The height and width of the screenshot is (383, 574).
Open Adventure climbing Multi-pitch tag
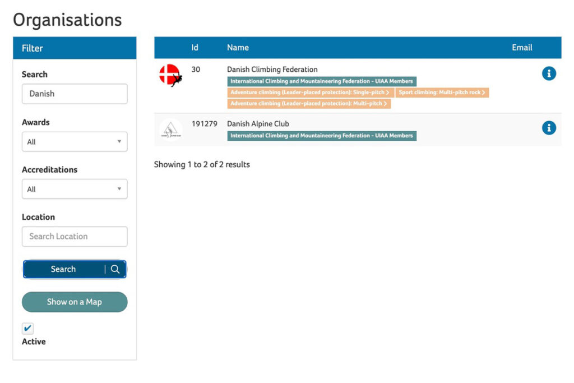tap(309, 104)
